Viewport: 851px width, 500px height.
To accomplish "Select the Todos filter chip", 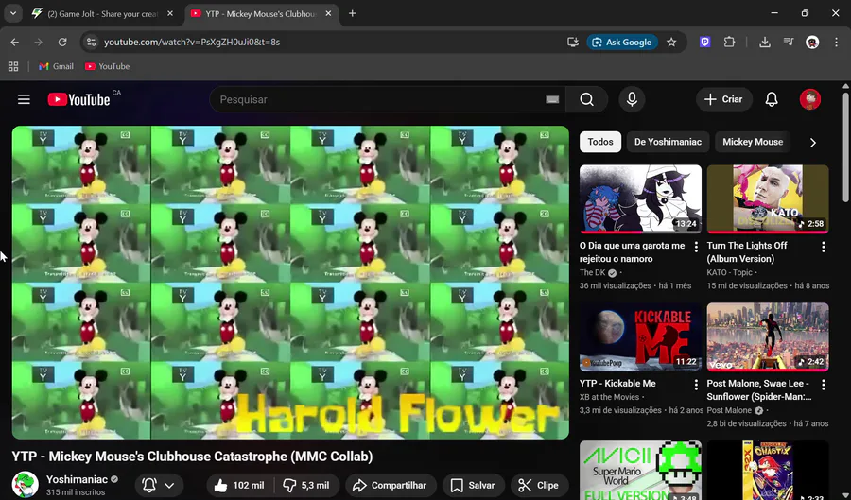I will (x=600, y=142).
